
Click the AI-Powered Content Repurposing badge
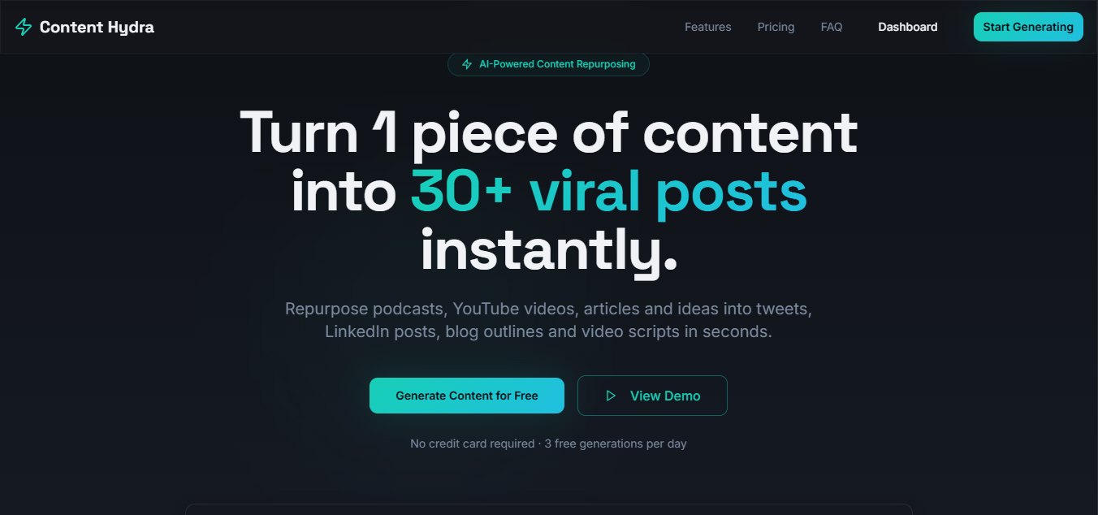548,64
